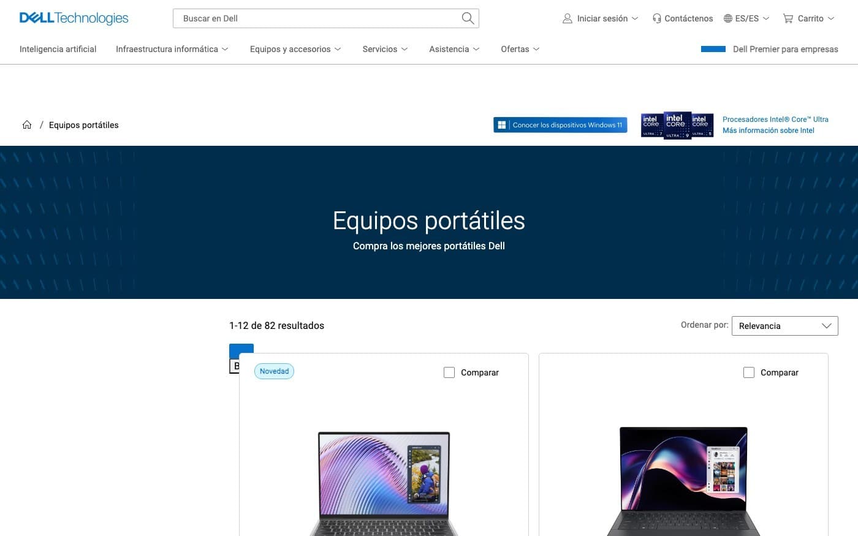Expand Equipos y accesorios menu
The width and height of the screenshot is (858, 536).
[x=295, y=49]
